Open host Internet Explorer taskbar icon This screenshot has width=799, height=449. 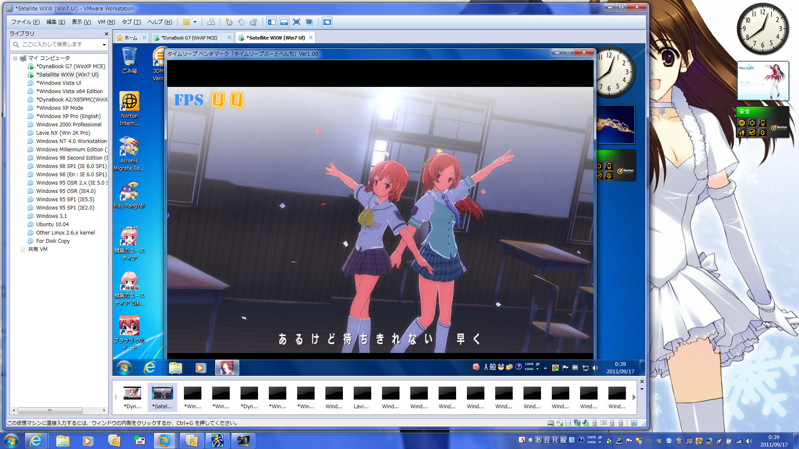pyautogui.click(x=36, y=441)
